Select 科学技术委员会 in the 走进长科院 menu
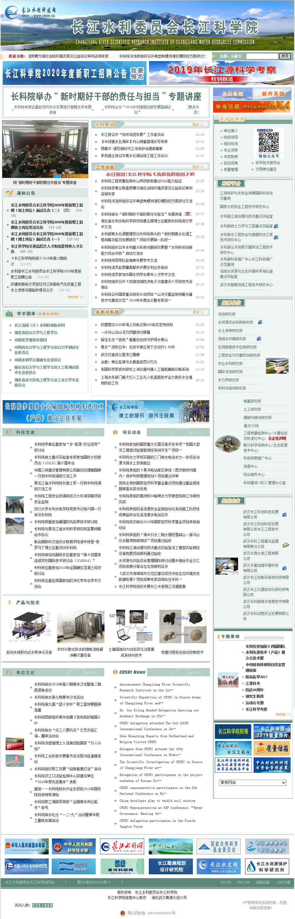 coord(268,163)
